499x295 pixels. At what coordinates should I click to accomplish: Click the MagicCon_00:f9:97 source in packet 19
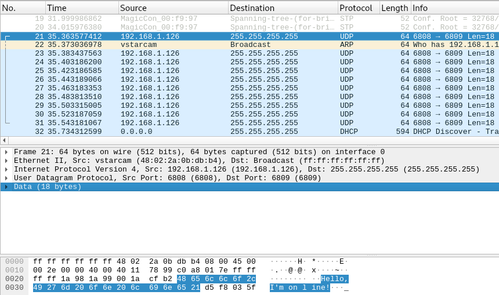coord(159,19)
